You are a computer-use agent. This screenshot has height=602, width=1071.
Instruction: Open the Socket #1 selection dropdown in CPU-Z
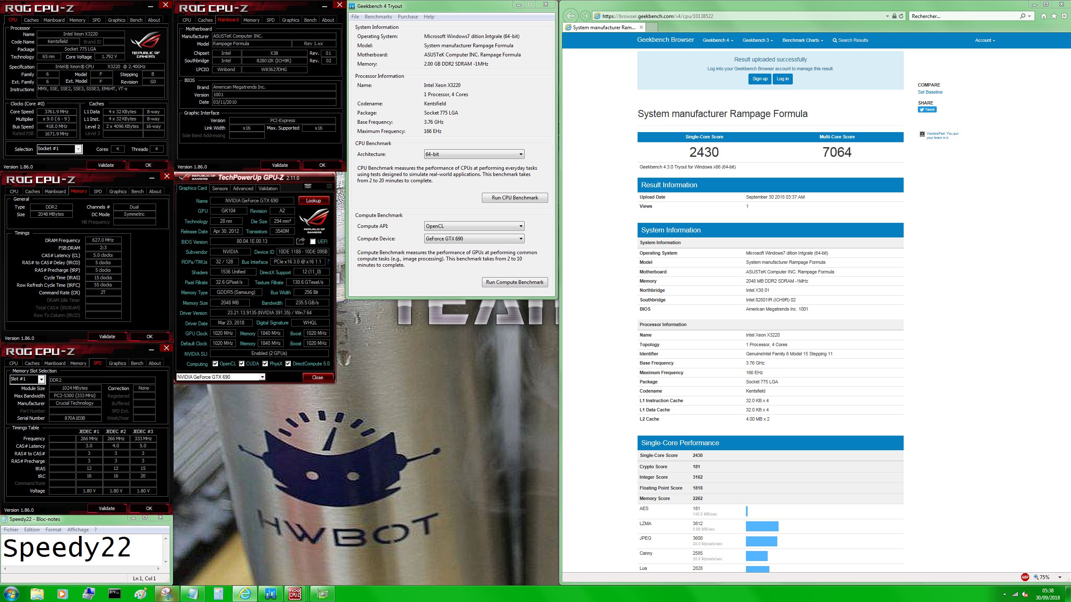(60, 149)
